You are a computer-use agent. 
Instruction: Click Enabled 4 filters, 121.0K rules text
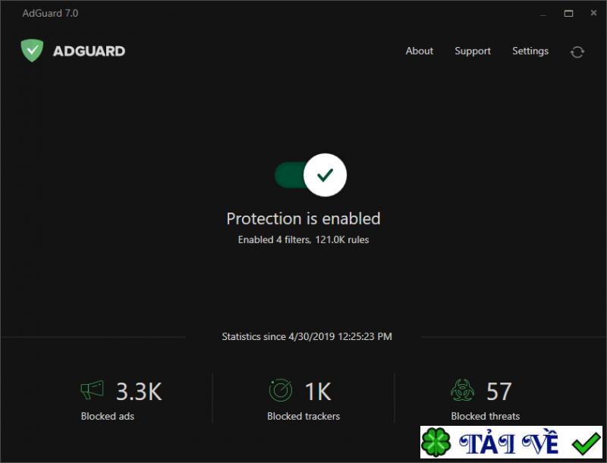coord(303,240)
